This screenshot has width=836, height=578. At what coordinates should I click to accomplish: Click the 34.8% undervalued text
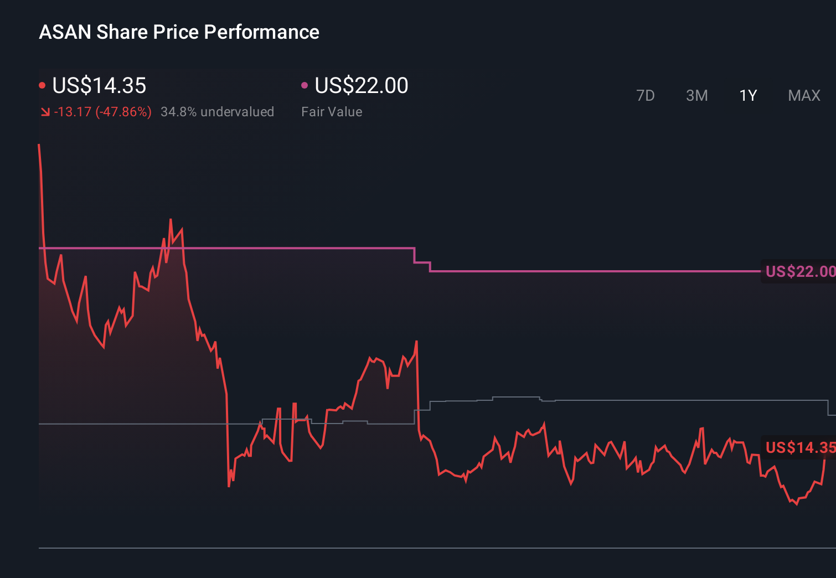[x=218, y=112]
